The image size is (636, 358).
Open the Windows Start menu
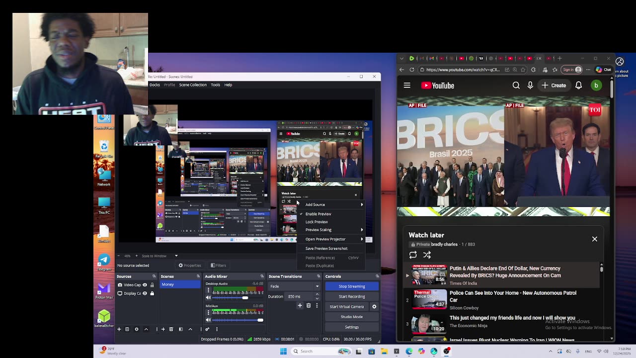283,351
